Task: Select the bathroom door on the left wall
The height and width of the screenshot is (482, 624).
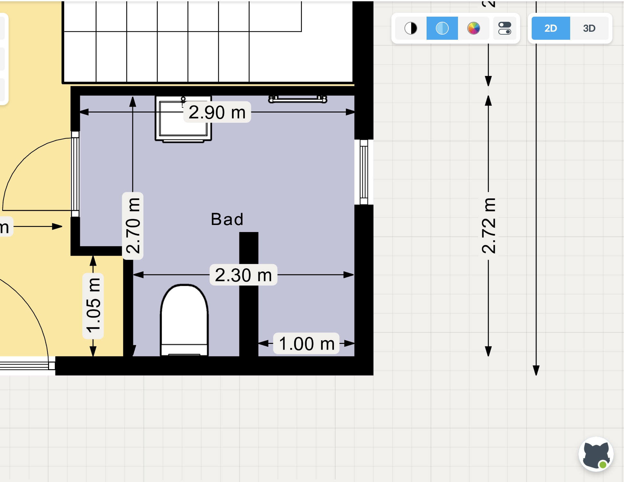Action: click(75, 174)
